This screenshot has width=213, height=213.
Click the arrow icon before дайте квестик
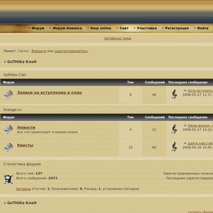click(x=185, y=143)
